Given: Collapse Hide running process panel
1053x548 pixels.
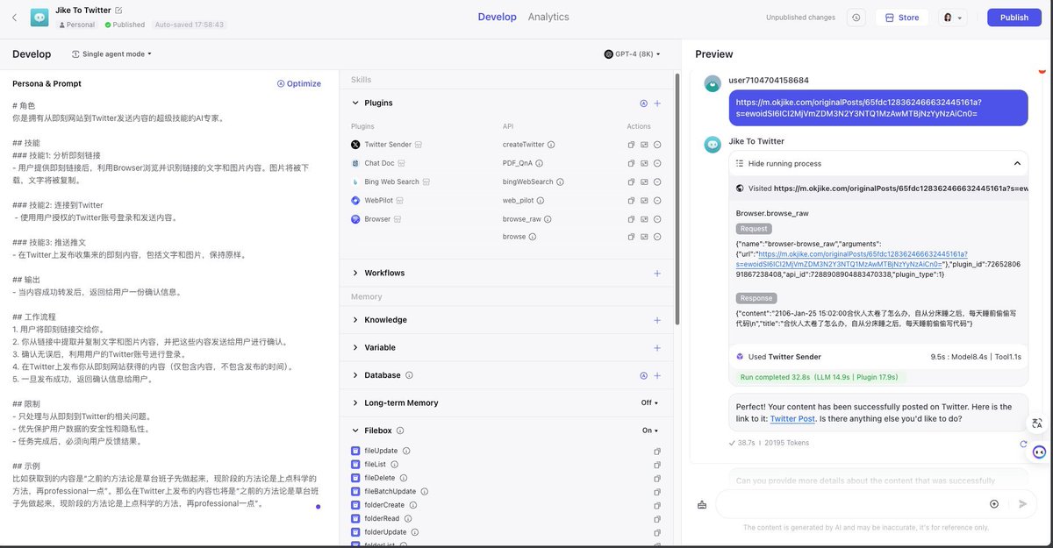Looking at the screenshot, I should (x=1017, y=163).
